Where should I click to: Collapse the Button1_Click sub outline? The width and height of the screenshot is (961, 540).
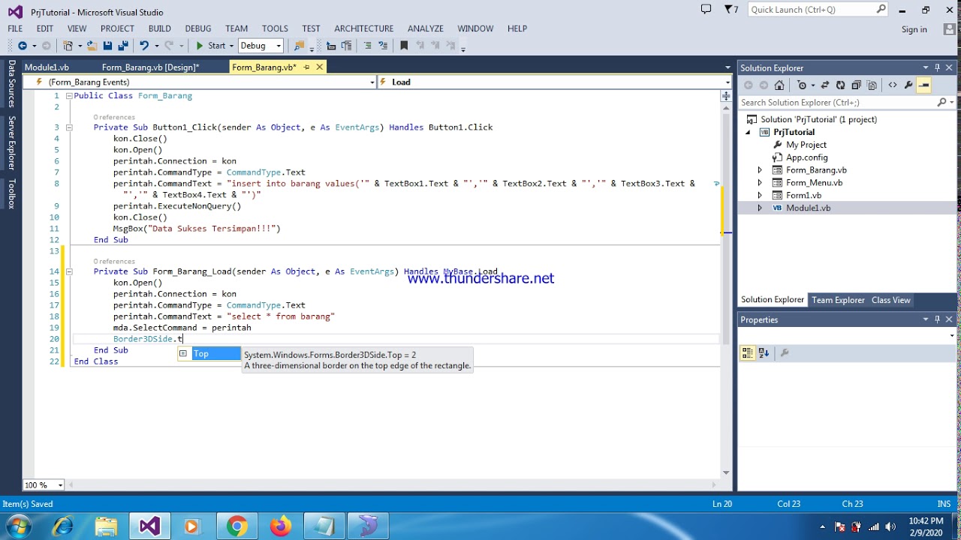68,127
